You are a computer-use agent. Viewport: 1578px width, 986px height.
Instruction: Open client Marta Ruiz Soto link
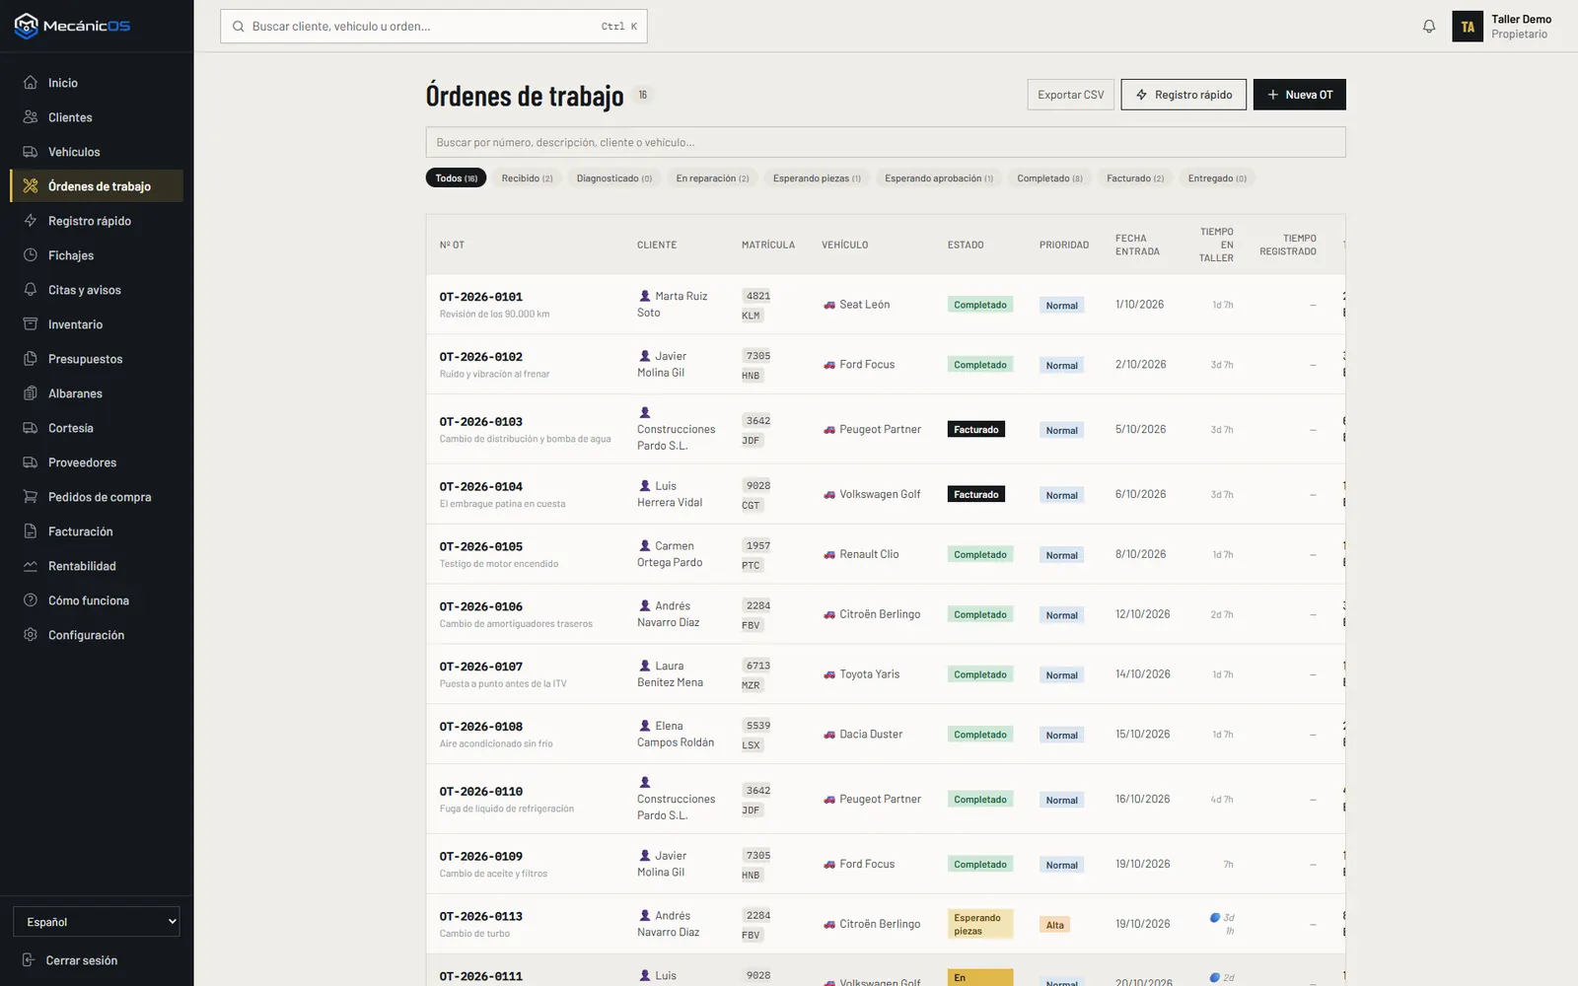coord(673,304)
